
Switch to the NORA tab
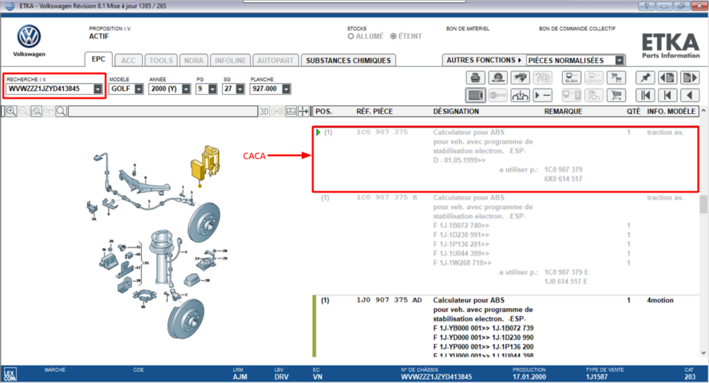point(193,61)
